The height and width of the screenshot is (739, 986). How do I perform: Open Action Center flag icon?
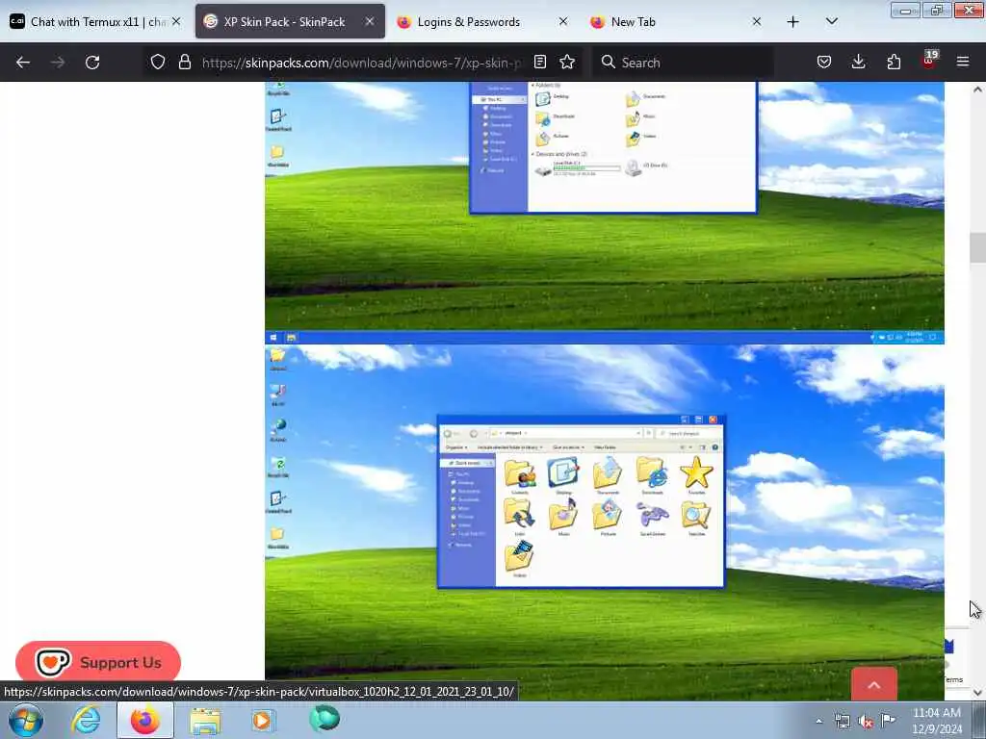888,720
